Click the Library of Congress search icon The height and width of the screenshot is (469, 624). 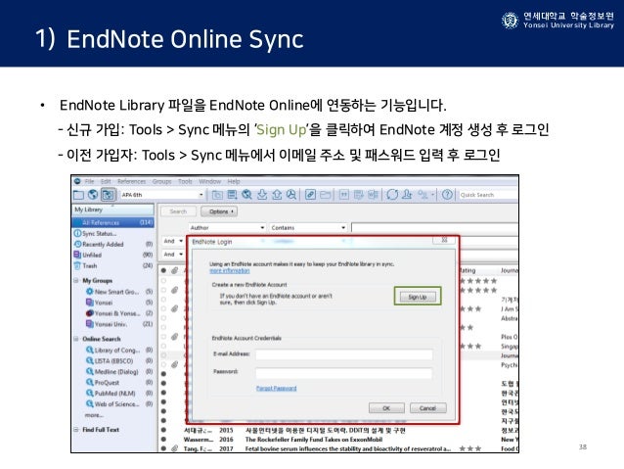coord(90,350)
